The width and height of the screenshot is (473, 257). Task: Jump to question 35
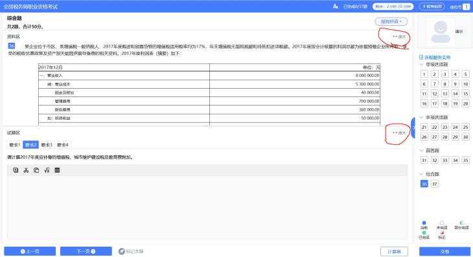pyautogui.click(x=465, y=161)
